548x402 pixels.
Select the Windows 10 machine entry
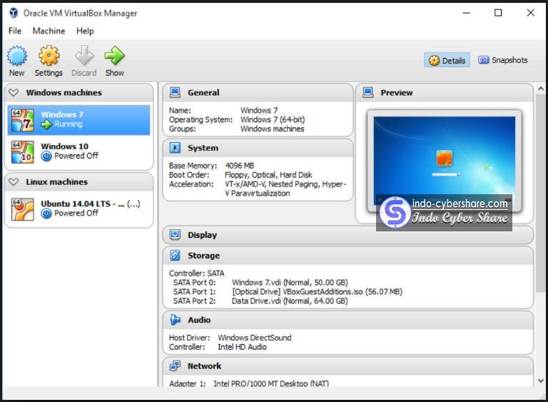[79, 152]
